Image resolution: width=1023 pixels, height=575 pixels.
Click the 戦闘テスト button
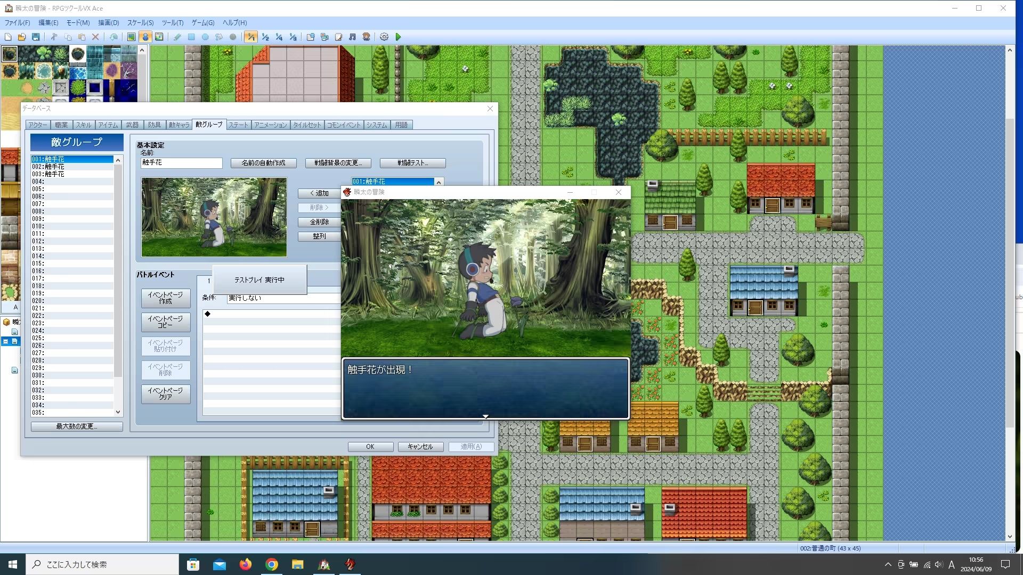(413, 163)
